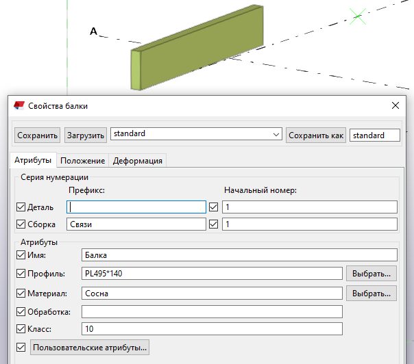The width and height of the screenshot is (414, 364).
Task: Open the standard settings dropdown
Action: 196,134
